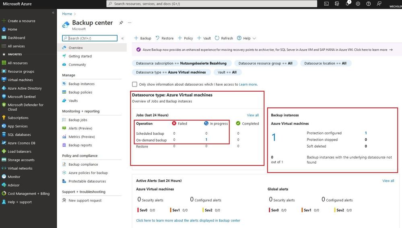Expand the Help dropdown in toolbar
The image size is (402, 228).
point(246,38)
